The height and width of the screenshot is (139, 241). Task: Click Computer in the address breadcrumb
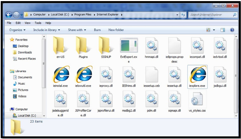point(39,14)
